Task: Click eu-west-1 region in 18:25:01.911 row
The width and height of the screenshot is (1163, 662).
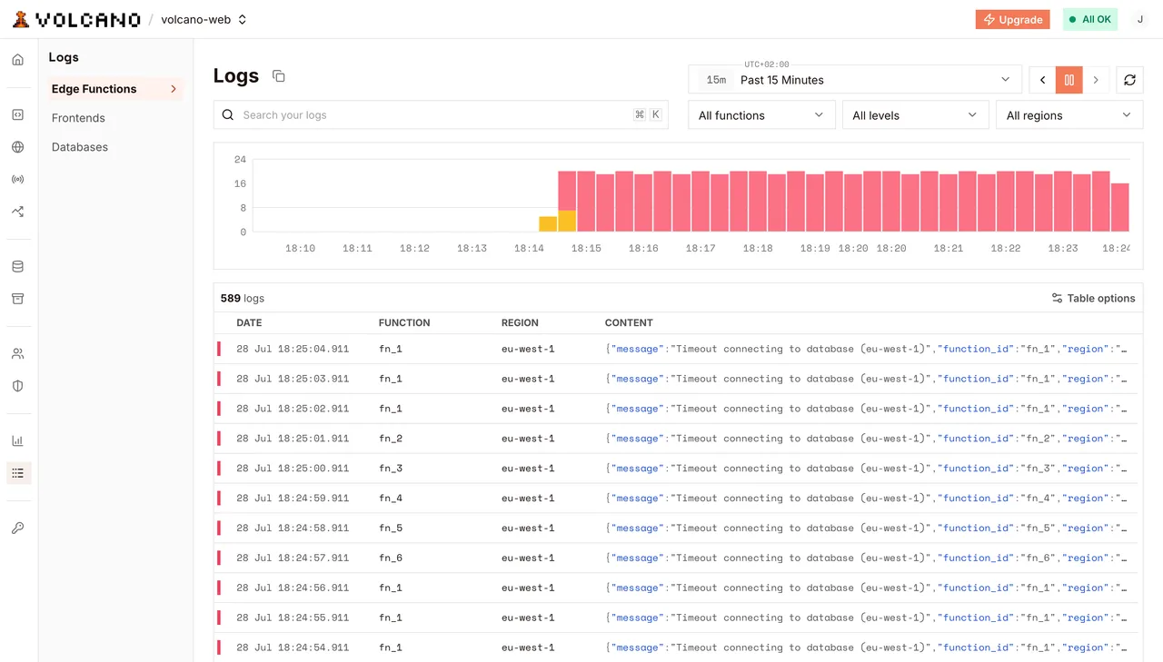Action: [x=528, y=439]
